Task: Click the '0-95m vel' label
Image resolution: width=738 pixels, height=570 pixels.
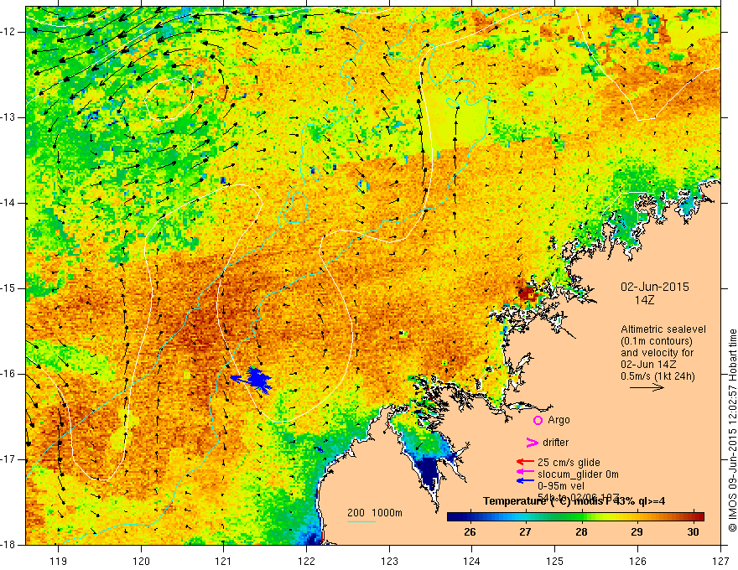Action: click(560, 486)
